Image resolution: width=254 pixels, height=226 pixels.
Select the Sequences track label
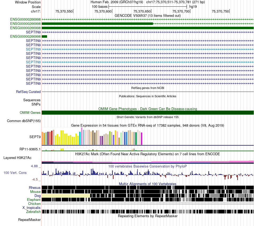pyautogui.click(x=32, y=100)
